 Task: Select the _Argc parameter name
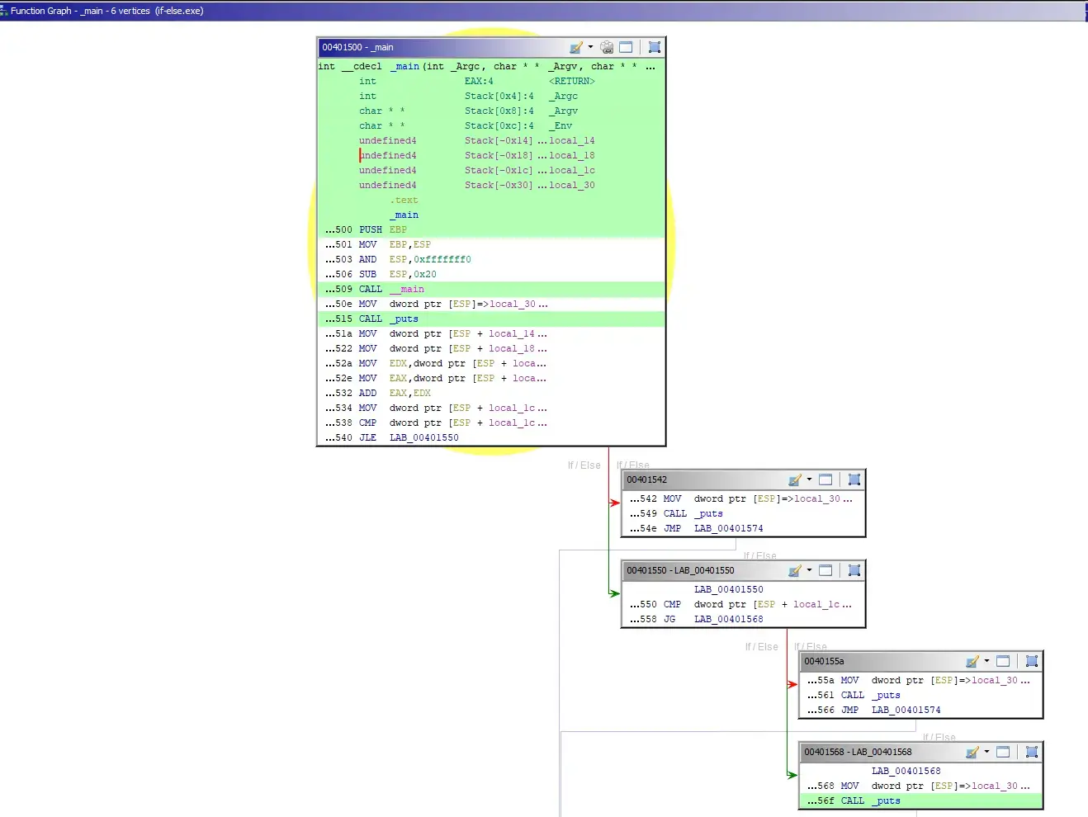[x=565, y=97]
